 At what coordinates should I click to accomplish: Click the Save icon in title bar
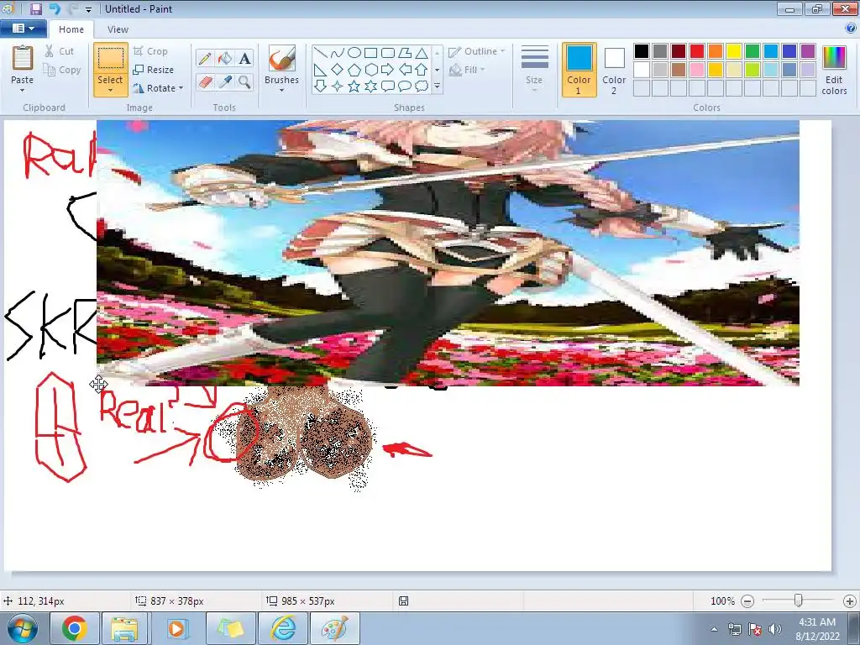(36, 8)
